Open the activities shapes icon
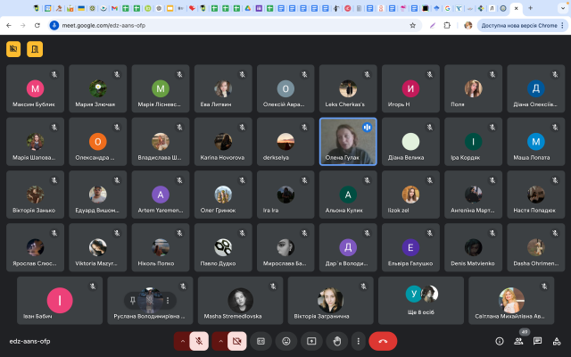Viewport: 571px width, 357px height. pos(557,341)
